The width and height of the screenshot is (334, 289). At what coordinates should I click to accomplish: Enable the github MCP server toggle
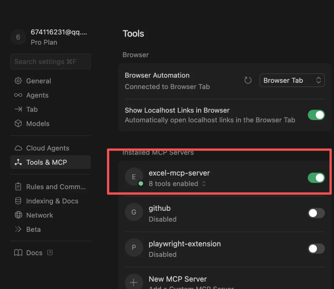pos(316,213)
